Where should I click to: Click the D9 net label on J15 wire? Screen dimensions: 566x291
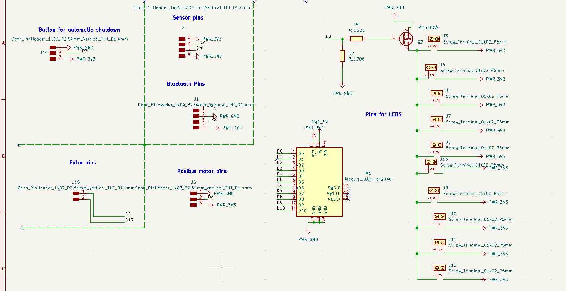(x=128, y=214)
